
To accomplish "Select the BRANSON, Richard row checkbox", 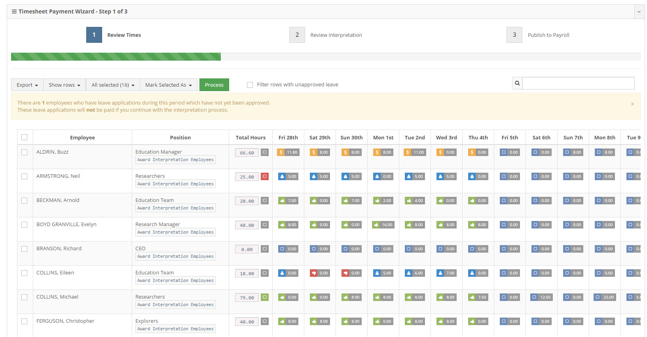I will (x=25, y=249).
